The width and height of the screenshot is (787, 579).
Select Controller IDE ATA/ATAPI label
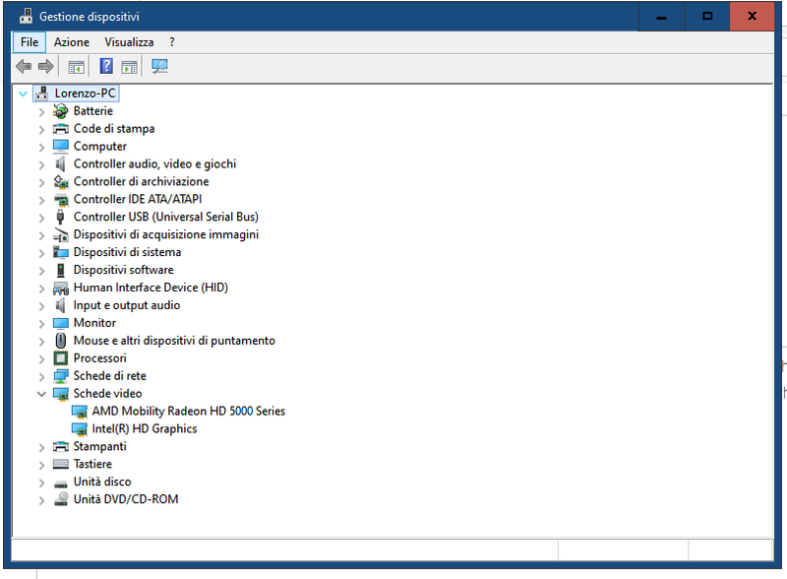(138, 199)
